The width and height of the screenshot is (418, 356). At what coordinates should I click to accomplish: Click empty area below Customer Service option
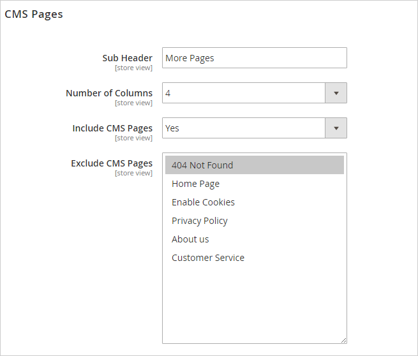254,300
